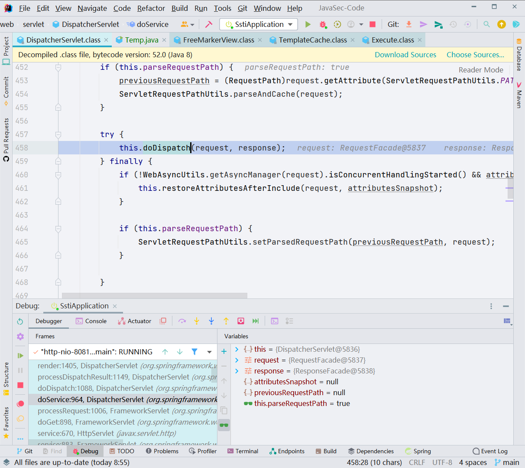Open the Navigate menu
Image resolution: width=525 pixels, height=468 pixels.
92,8
